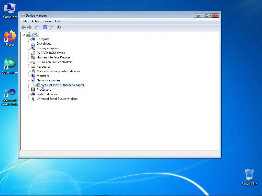Open the File menu
The image size is (262, 196).
tap(25, 21)
